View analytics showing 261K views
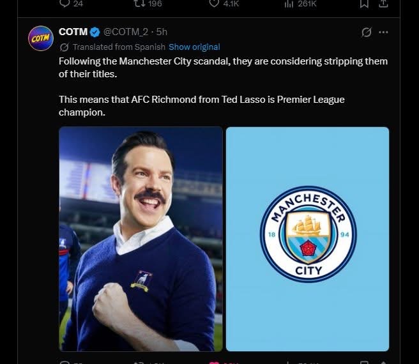The image size is (419, 364). [x=300, y=3]
